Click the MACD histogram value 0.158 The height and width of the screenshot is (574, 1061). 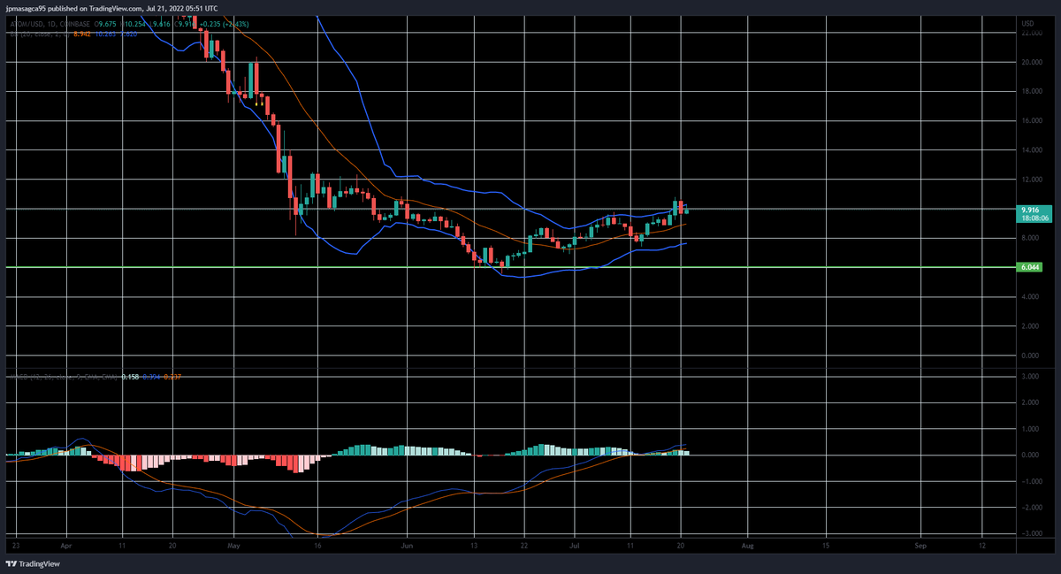[130, 377]
